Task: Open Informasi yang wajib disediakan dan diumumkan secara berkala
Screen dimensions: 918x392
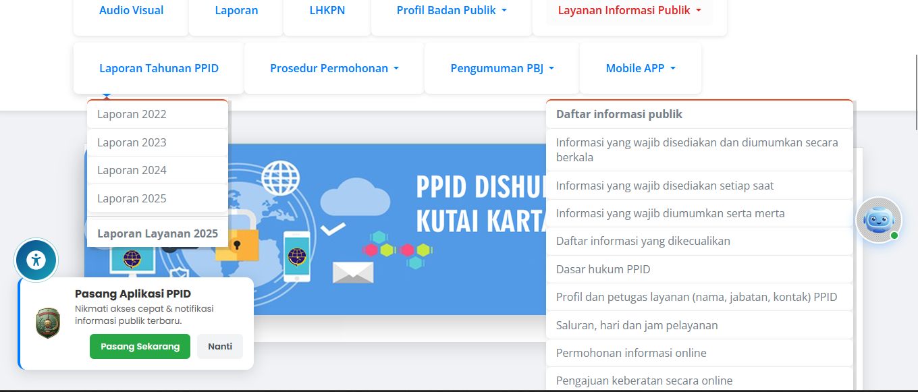Action: (699, 150)
